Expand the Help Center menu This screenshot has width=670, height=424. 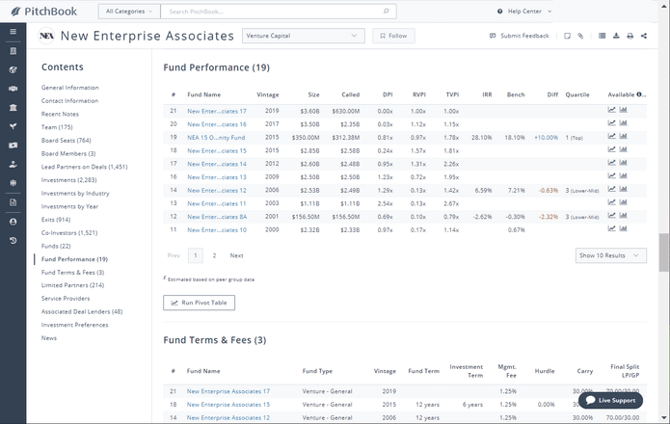525,12
